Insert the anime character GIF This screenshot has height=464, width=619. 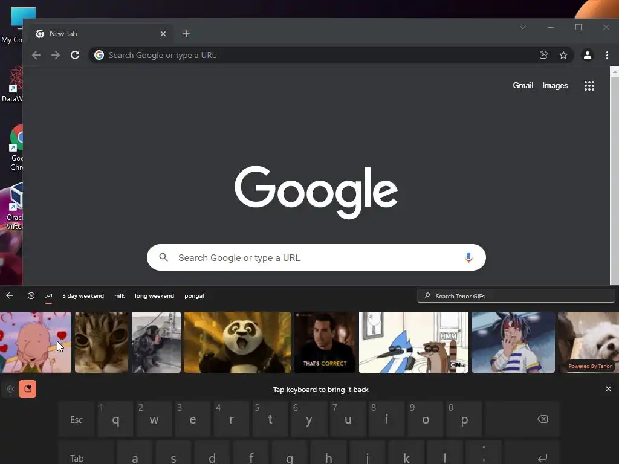click(x=513, y=342)
